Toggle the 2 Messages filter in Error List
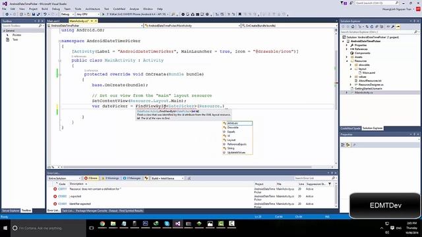This screenshot has width=422, height=237. [132, 178]
